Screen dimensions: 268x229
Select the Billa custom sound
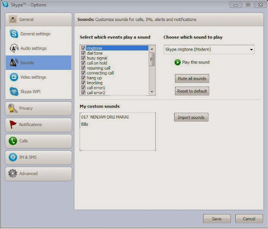coord(85,124)
